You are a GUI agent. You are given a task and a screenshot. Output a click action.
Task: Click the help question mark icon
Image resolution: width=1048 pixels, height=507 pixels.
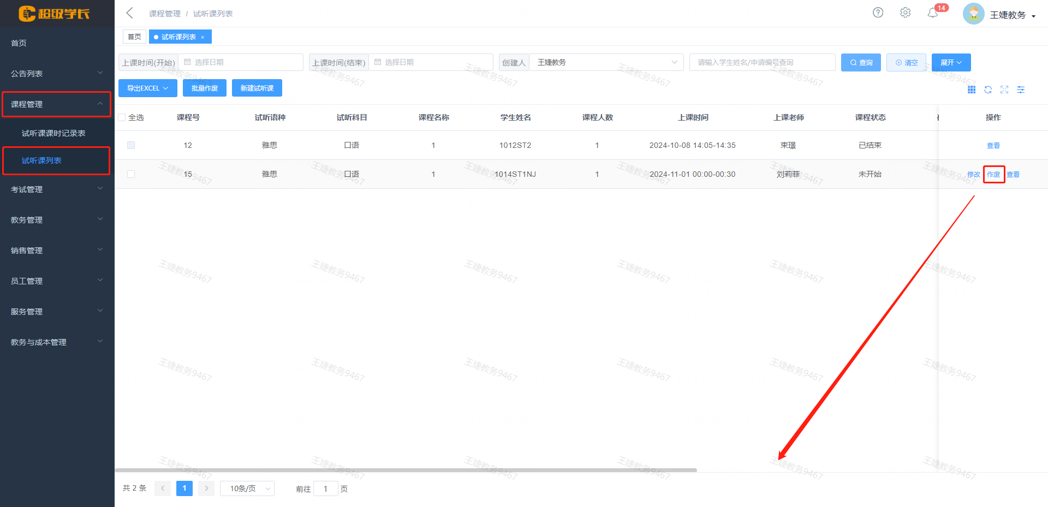coord(878,13)
